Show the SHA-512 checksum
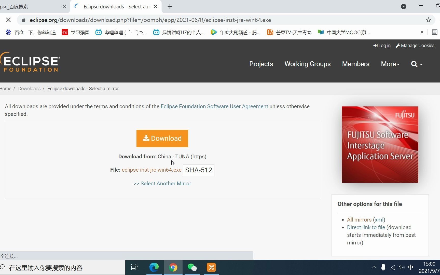Screen dimensions: 440x275 (x=199, y=170)
